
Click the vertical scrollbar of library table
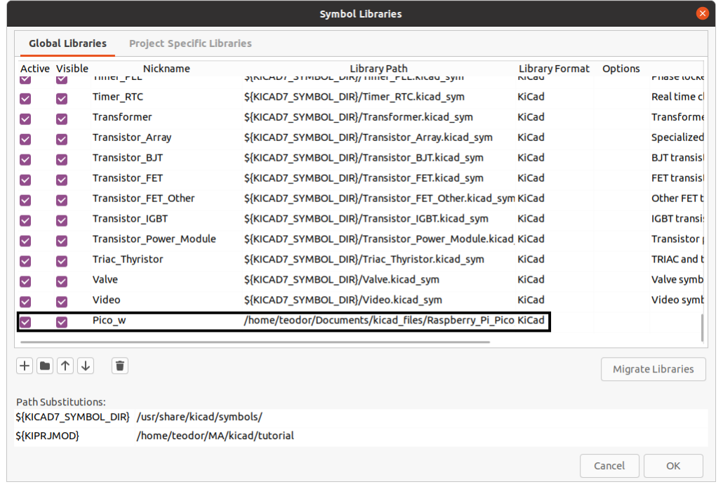coord(702,328)
